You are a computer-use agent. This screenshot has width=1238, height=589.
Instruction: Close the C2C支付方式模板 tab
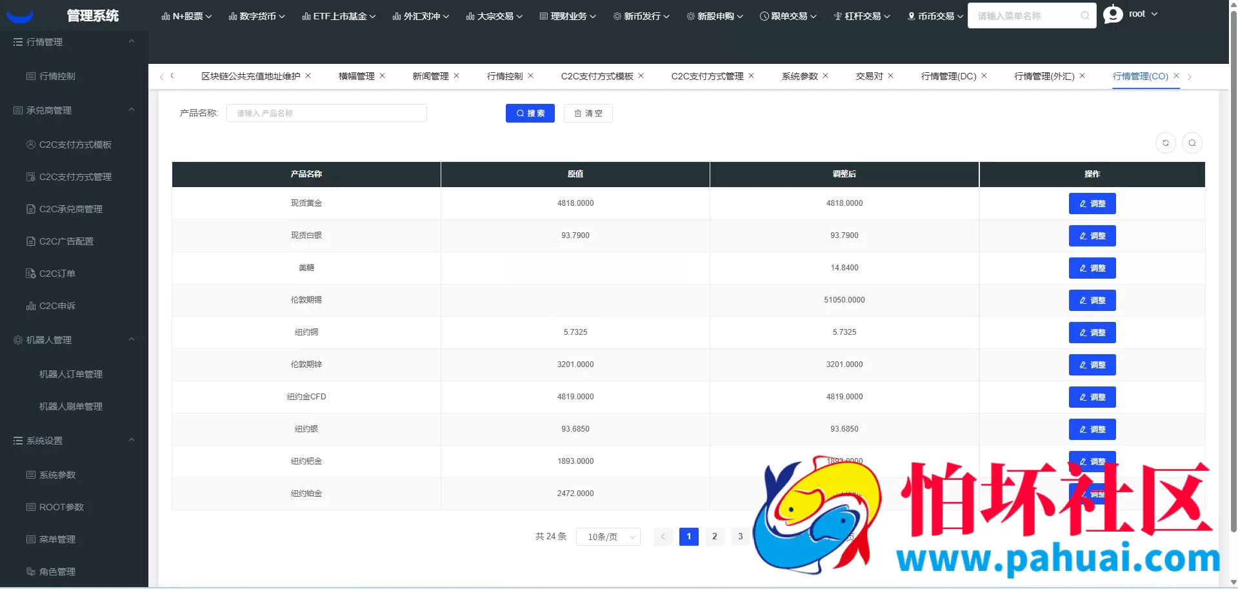pos(641,75)
